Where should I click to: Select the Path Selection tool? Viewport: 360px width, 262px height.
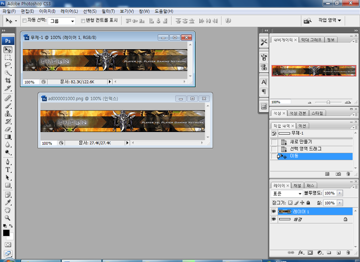click(x=8, y=177)
